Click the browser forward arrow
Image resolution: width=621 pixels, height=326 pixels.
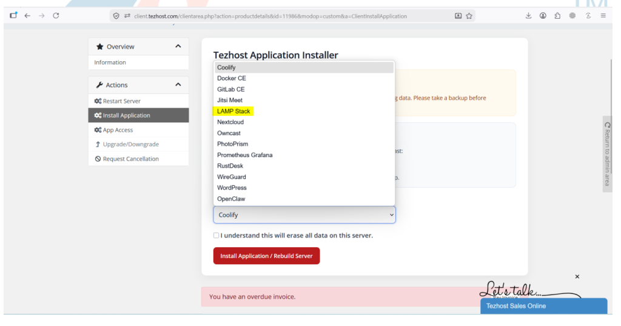point(42,16)
